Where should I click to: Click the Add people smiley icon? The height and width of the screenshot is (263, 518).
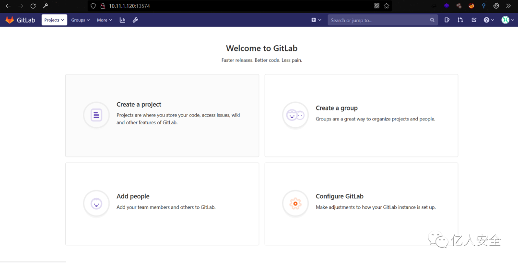coord(96,203)
